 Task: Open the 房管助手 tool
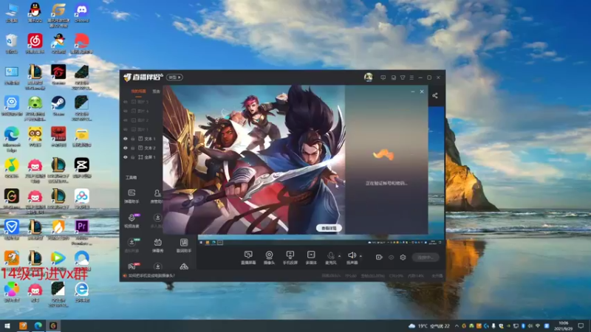coord(157,196)
